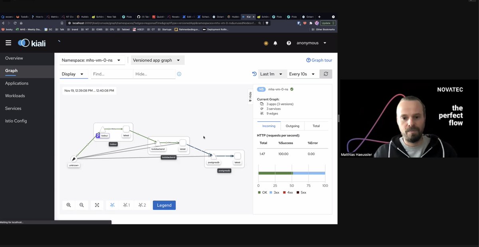Click the browser Update button
Screen dimensions: 479x247
[x=328, y=23]
